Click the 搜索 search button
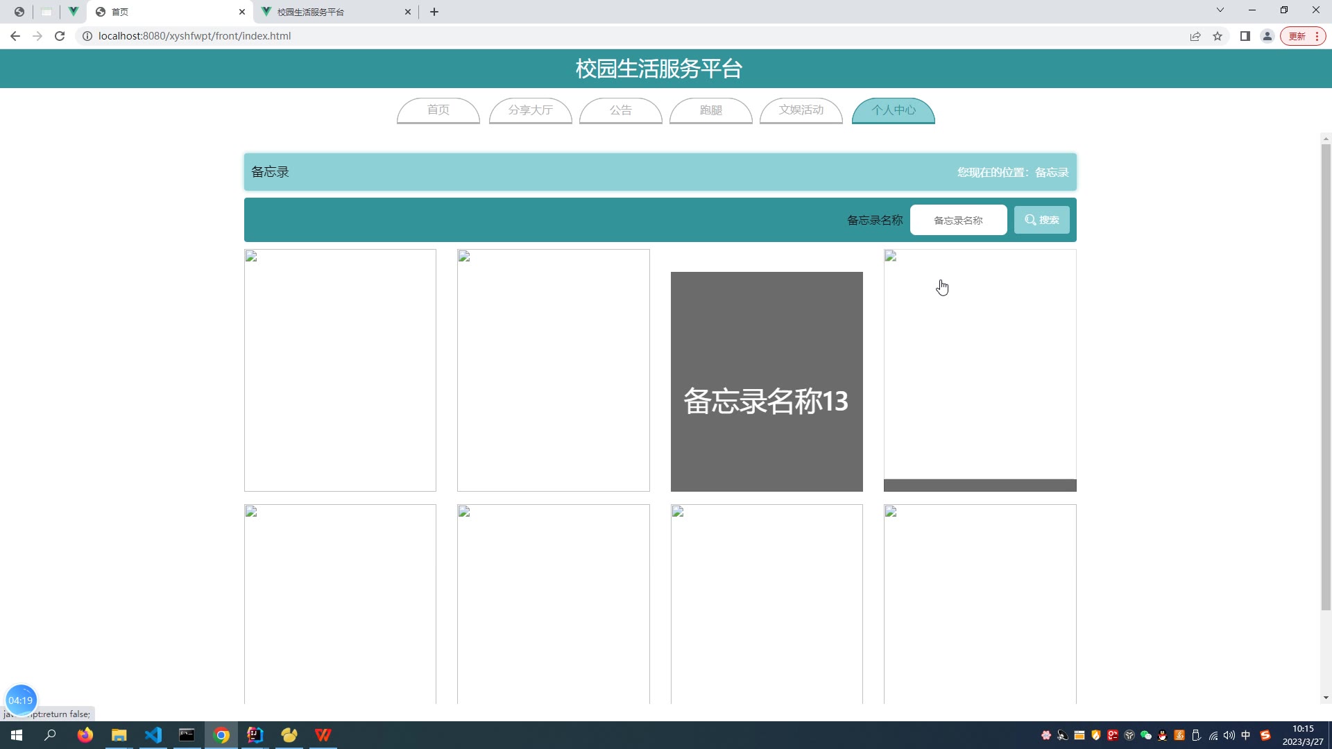Screen dimensions: 1332x749 click(x=1041, y=220)
